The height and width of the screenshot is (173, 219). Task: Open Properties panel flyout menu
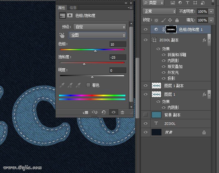[x=130, y=8]
